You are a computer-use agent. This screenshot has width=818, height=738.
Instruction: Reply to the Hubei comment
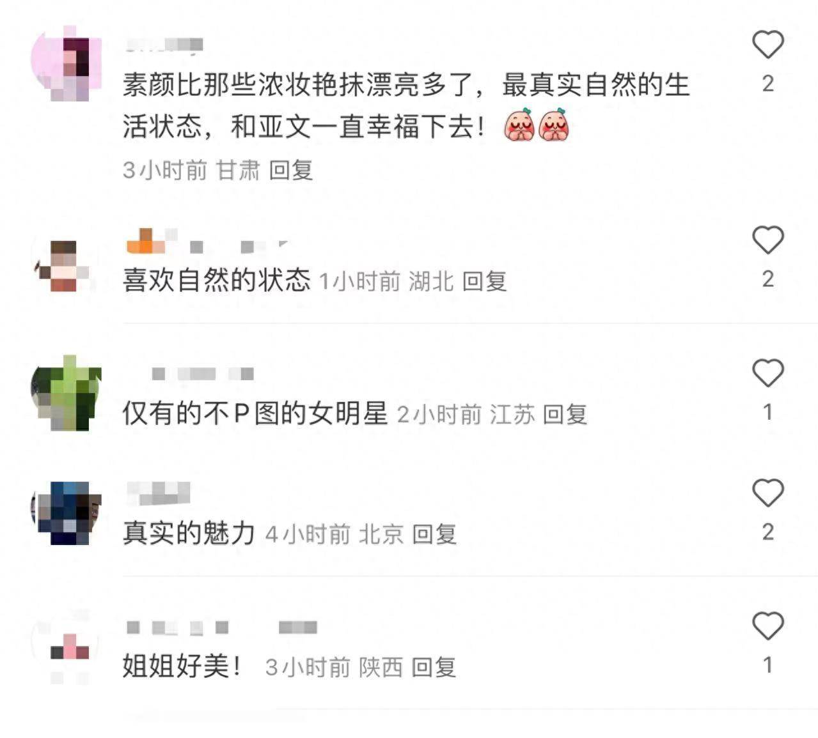485,281
